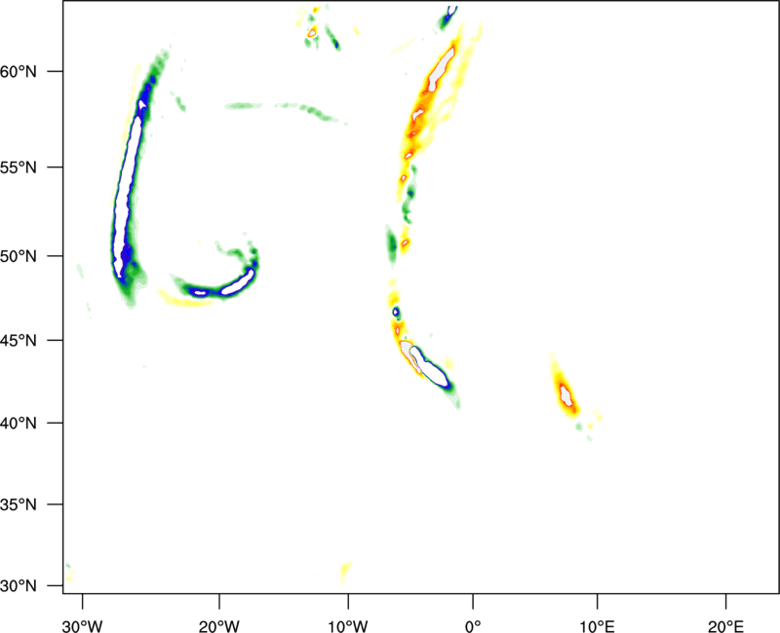The image size is (780, 633).
Task: Click the 60°N latitude label
Action: [19, 72]
